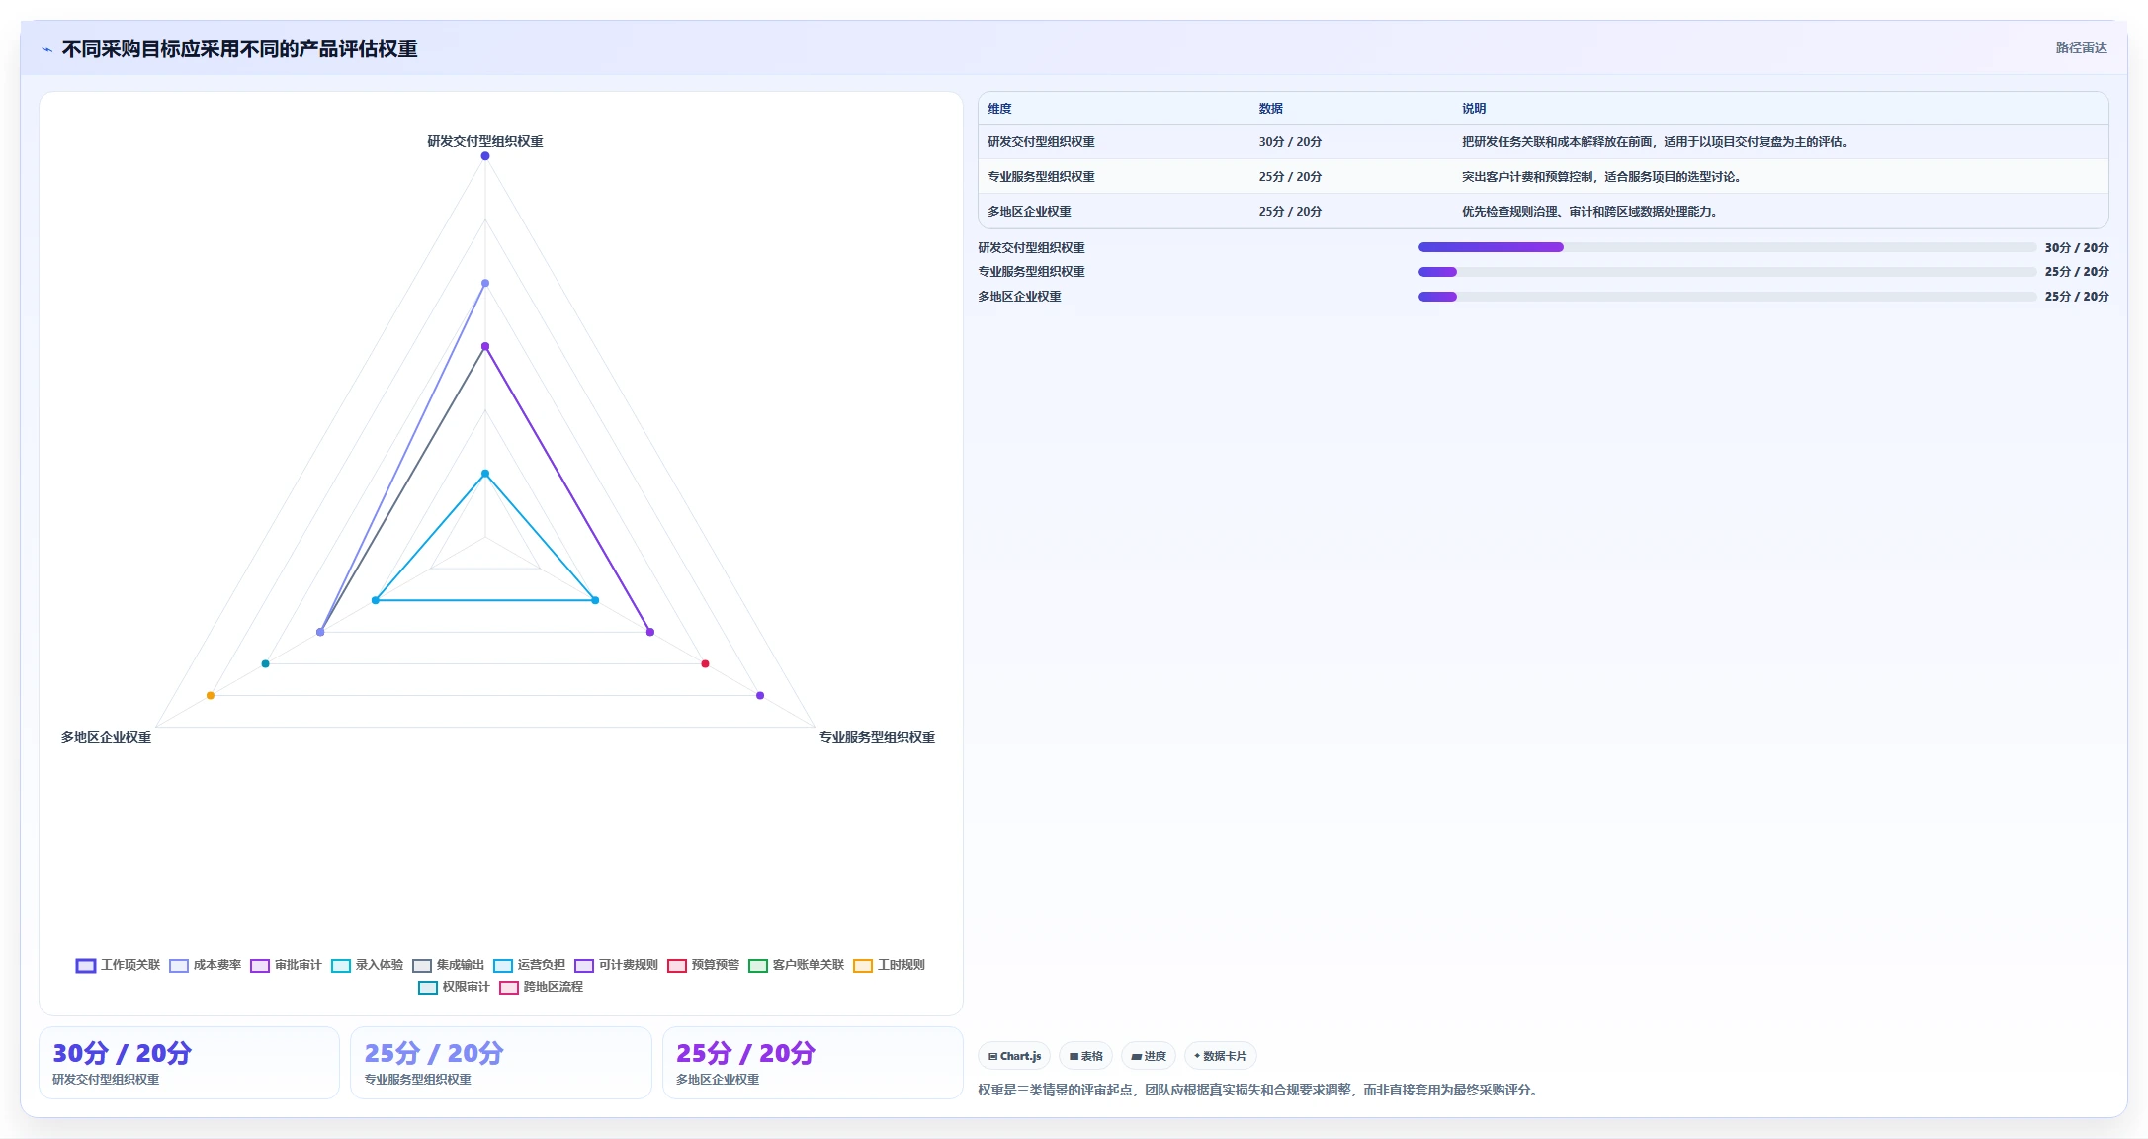Click the radar axis label 专业服务型组织权重
The height and width of the screenshot is (1139, 2148).
pyautogui.click(x=877, y=737)
